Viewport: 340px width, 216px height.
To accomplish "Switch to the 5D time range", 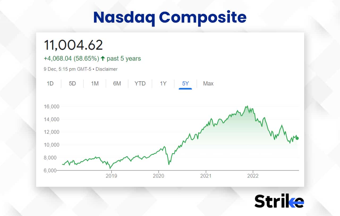I will [x=72, y=84].
